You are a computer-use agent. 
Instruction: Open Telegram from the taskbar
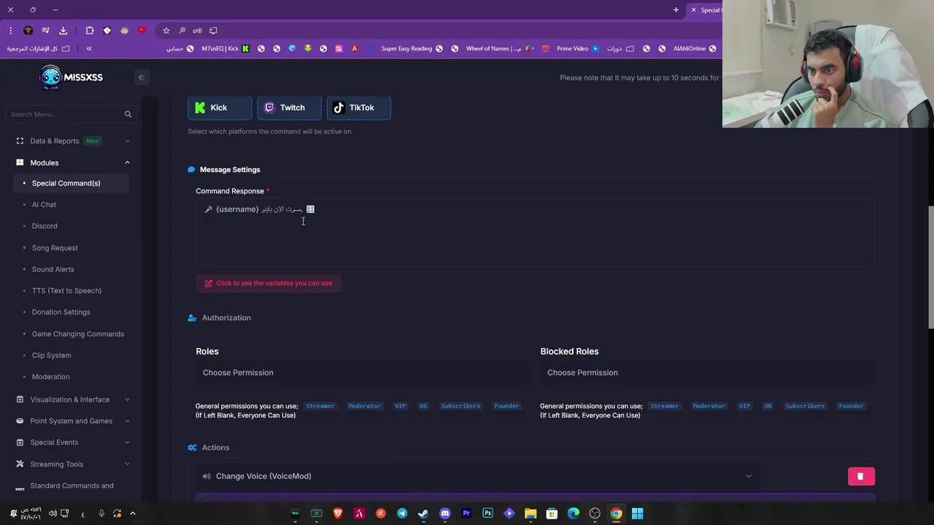(402, 513)
